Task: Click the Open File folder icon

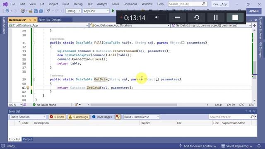Action: (30, 11)
